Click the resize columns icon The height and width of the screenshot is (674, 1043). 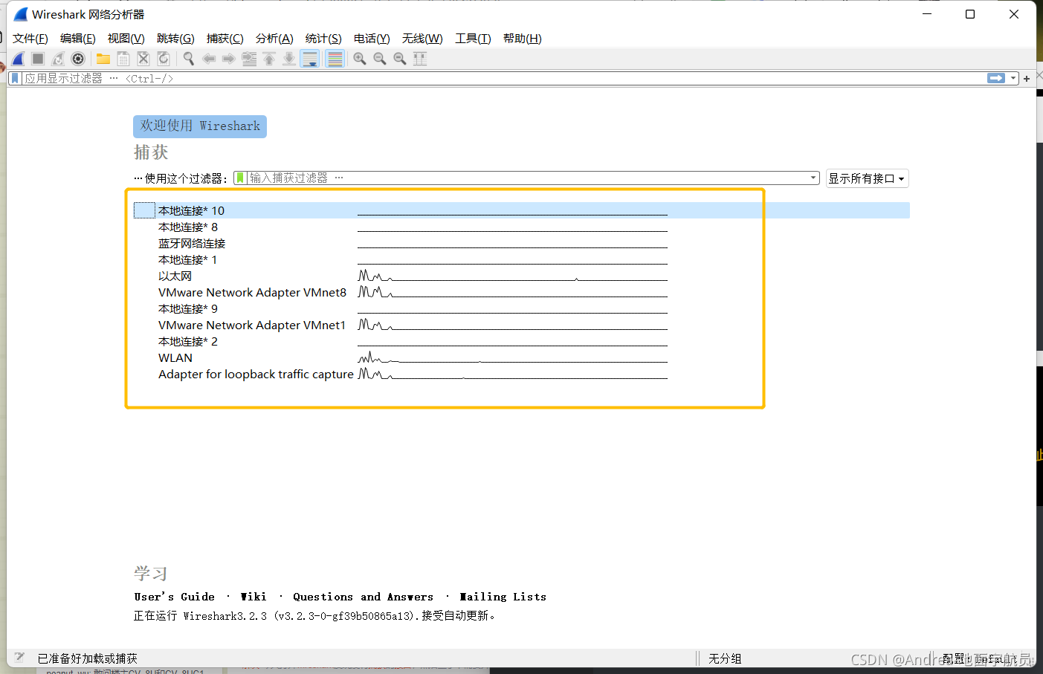pyautogui.click(x=420, y=59)
